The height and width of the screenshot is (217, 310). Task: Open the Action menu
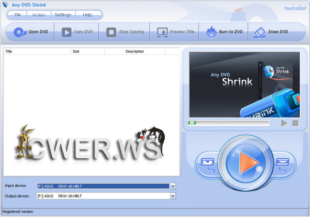pyautogui.click(x=39, y=15)
